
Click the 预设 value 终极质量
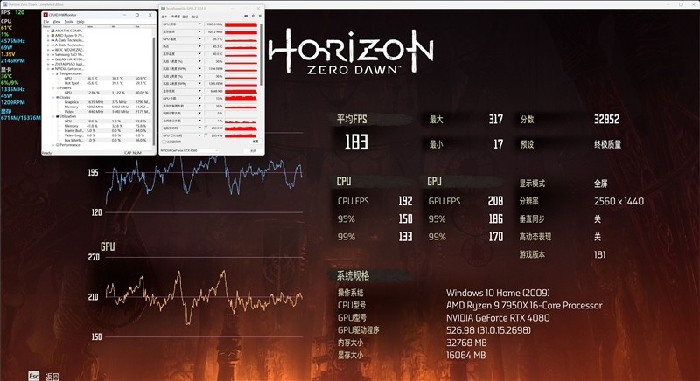tap(607, 144)
